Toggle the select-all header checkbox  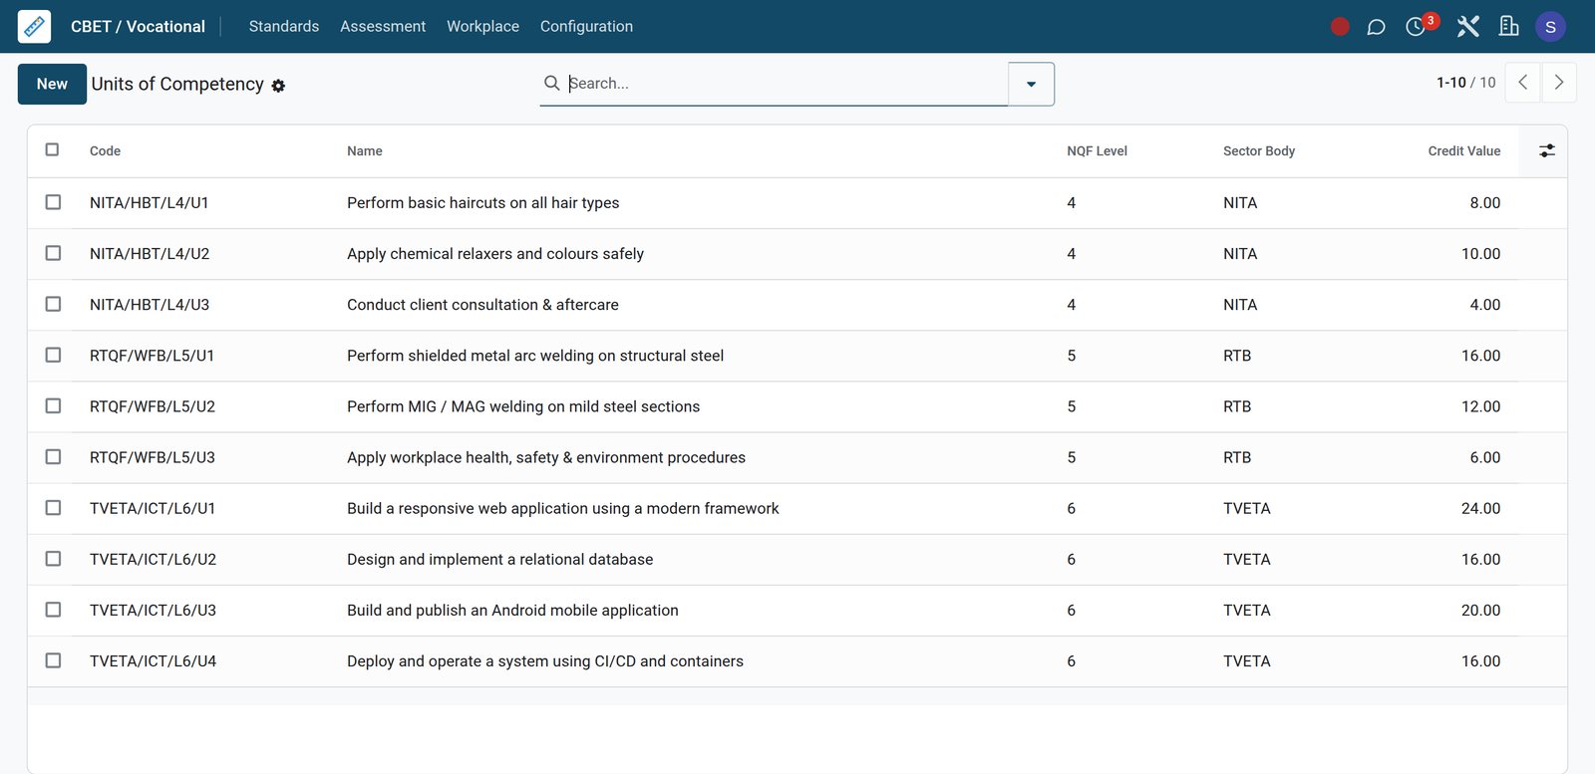click(52, 149)
